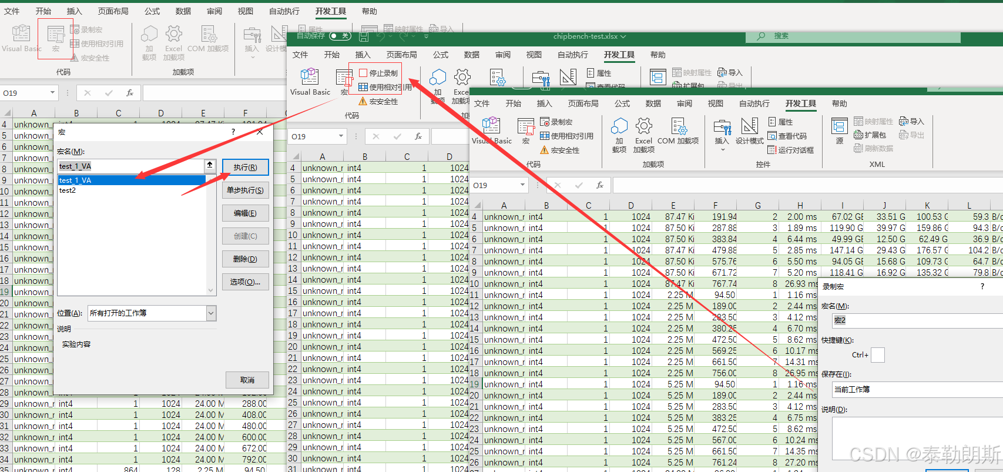This screenshot has width=1003, height=472.
Task: Open 宏安全性 in the Record Macro window
Action: coord(560,150)
